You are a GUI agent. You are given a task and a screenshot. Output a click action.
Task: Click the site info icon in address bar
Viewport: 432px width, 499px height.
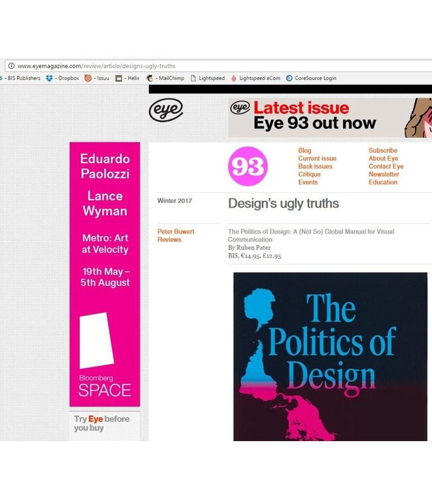point(11,66)
